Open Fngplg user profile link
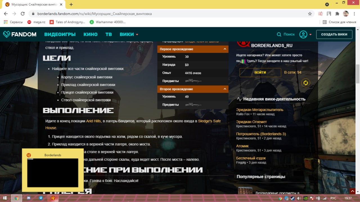Viewport: 360px width, 202px height. 241,162
